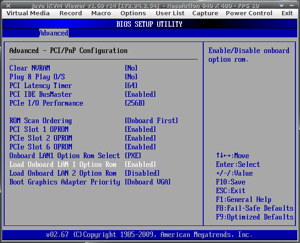This screenshot has width=300, height=243.
Task: Select the Advanced BIOS tab
Action: [53, 33]
